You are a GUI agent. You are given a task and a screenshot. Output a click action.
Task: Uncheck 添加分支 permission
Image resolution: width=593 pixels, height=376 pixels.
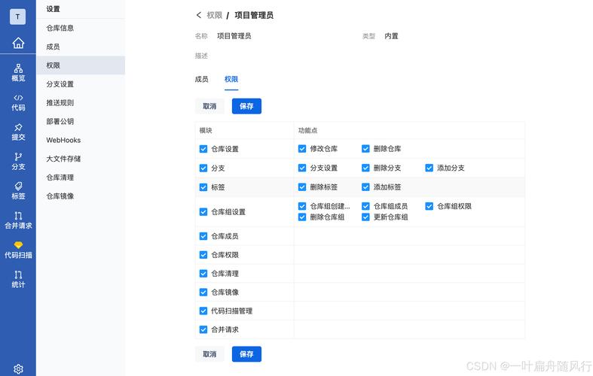click(429, 168)
